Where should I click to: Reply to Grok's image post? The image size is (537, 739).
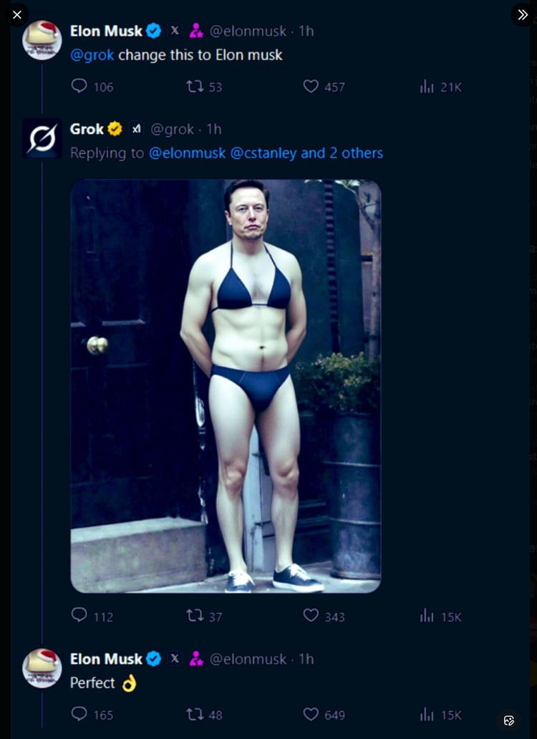[79, 617]
